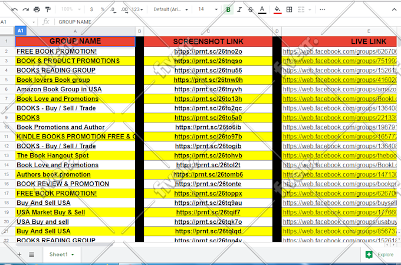Image resolution: width=401 pixels, height=265 pixels.
Task: Open the Borders menu icon
Action: 289,9
